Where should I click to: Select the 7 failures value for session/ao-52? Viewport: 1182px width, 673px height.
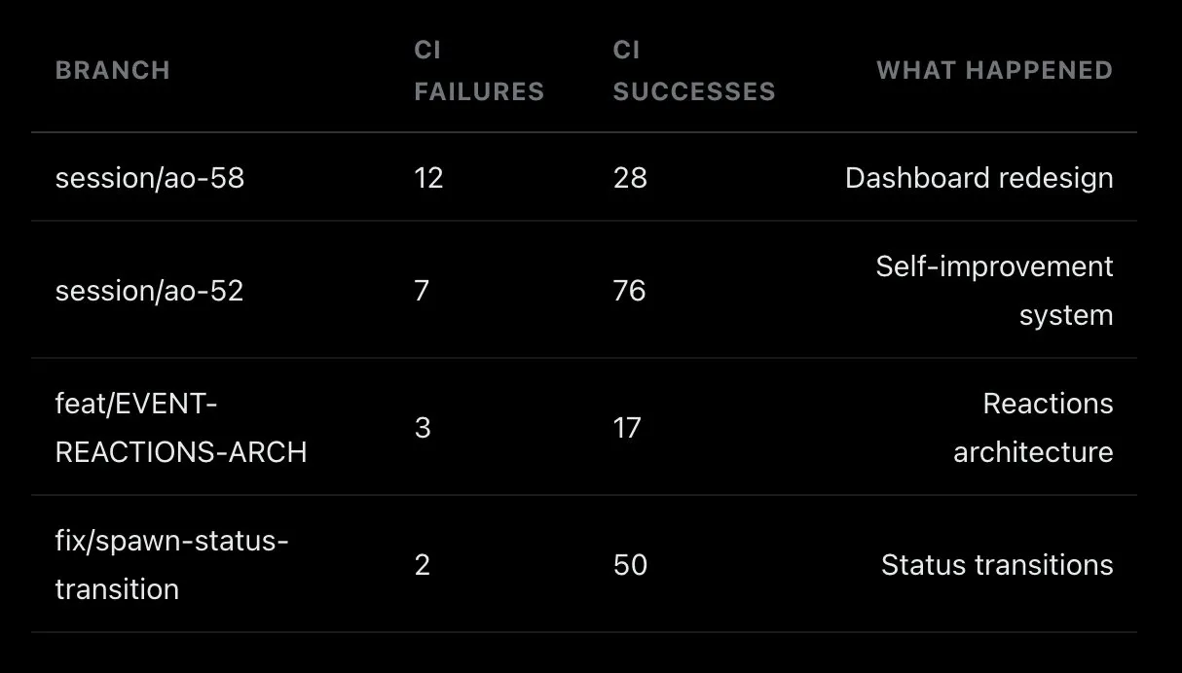(422, 291)
